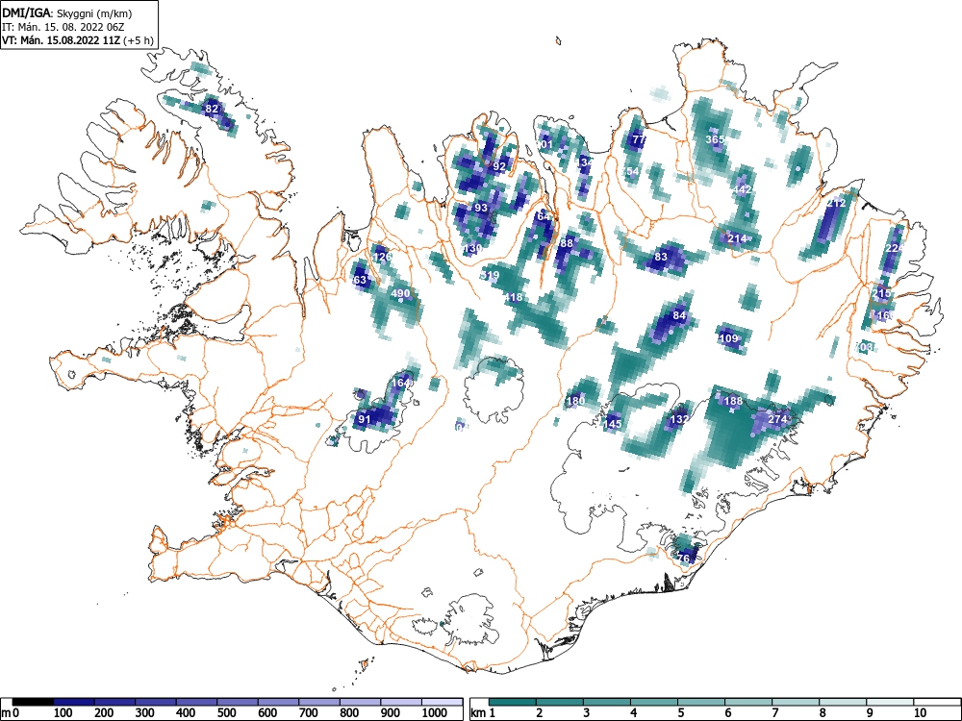Screen dimensions: 962x721
Task: Click the visibility value '91' on the map
Action: [x=365, y=419]
